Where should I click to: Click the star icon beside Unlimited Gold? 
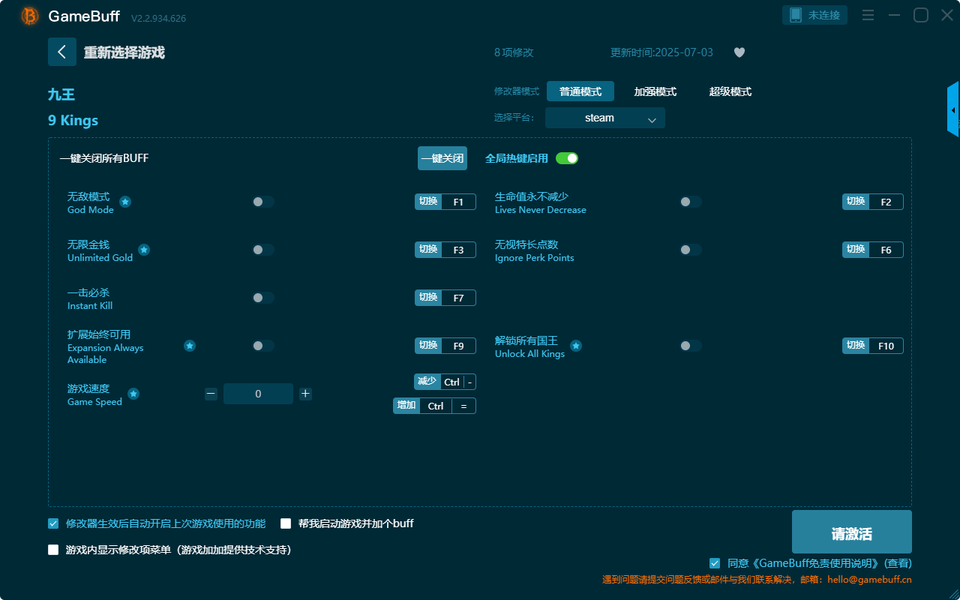(x=143, y=249)
